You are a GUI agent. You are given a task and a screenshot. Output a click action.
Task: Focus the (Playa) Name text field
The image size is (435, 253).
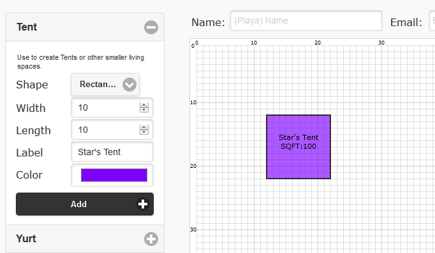click(306, 21)
